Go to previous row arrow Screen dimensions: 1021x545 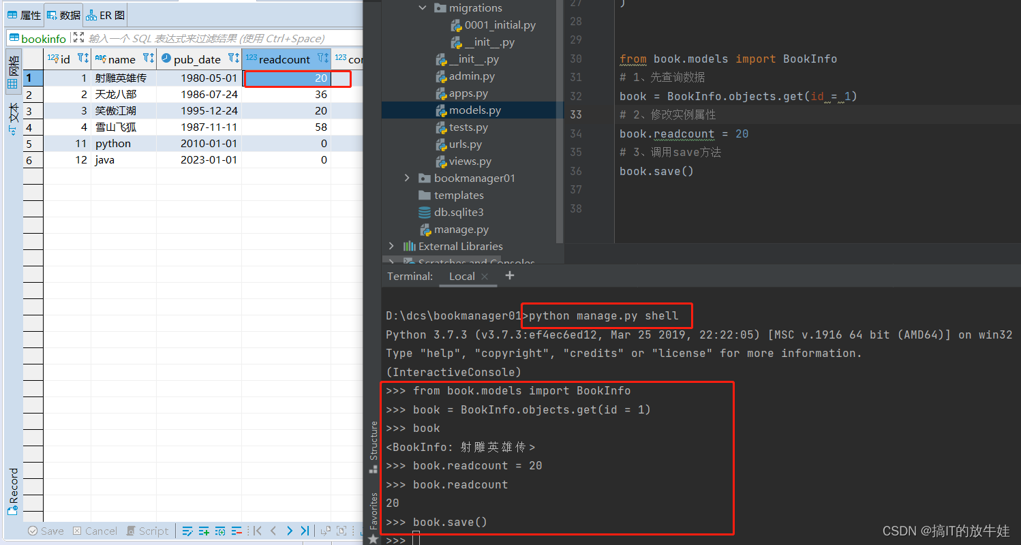click(273, 531)
